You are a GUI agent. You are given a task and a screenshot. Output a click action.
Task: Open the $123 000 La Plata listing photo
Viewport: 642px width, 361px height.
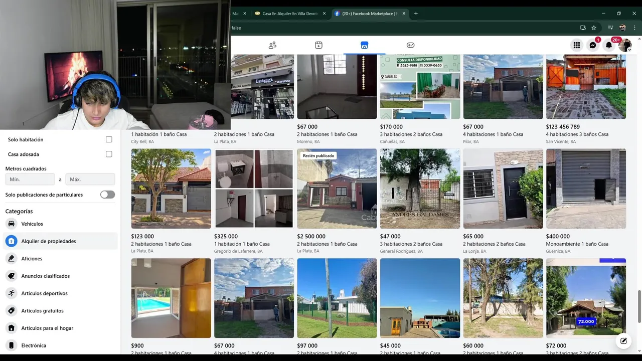click(171, 189)
